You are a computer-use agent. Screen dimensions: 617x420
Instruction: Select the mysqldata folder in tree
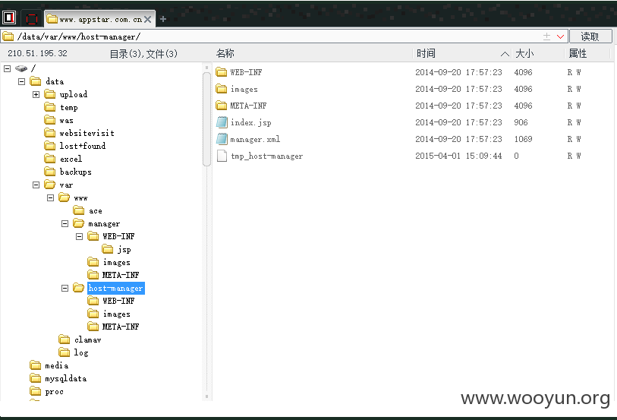65,379
